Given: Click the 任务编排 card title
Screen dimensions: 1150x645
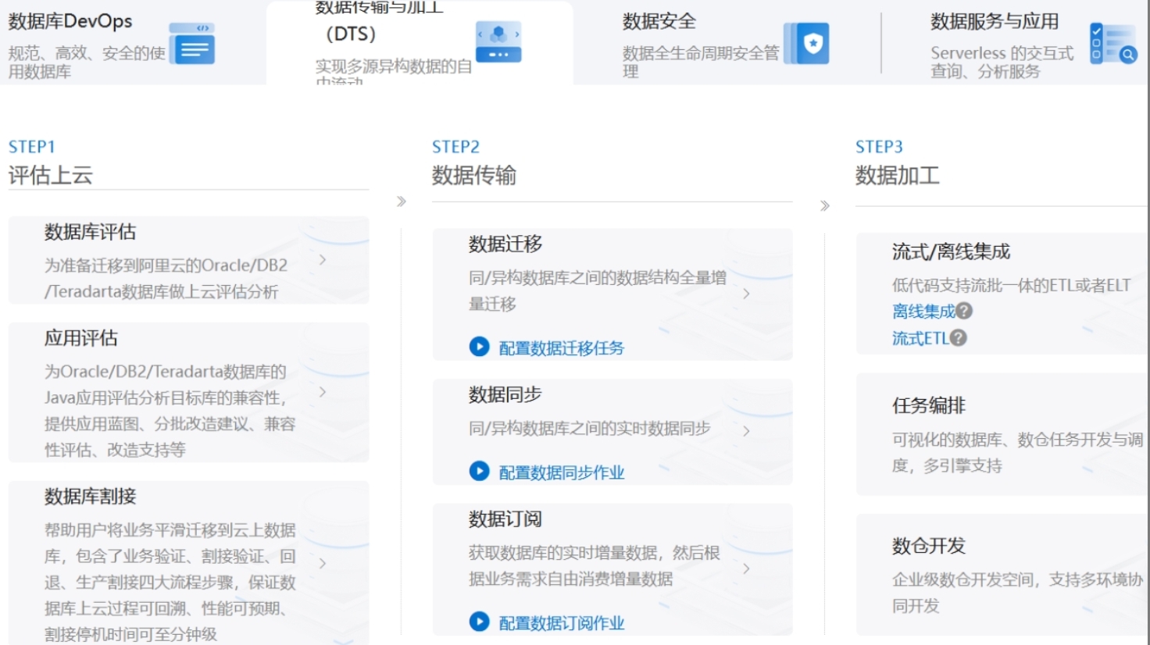Looking at the screenshot, I should (x=929, y=405).
